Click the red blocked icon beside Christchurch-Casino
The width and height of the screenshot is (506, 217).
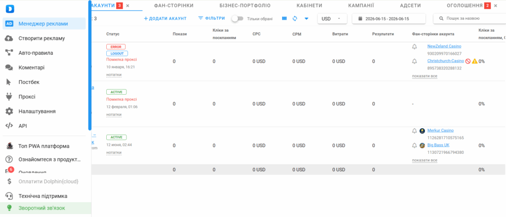pyautogui.click(x=468, y=61)
